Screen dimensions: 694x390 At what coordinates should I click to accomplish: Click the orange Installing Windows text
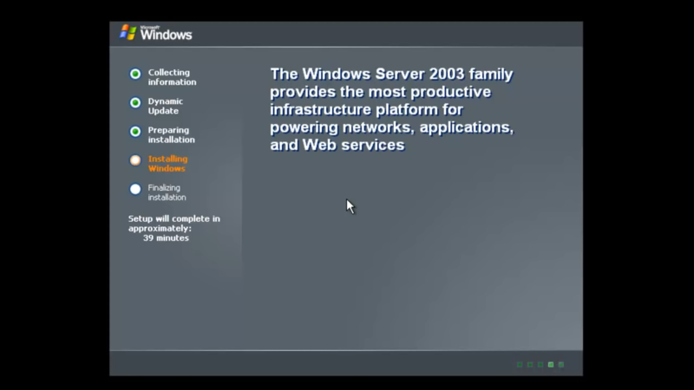pyautogui.click(x=167, y=164)
